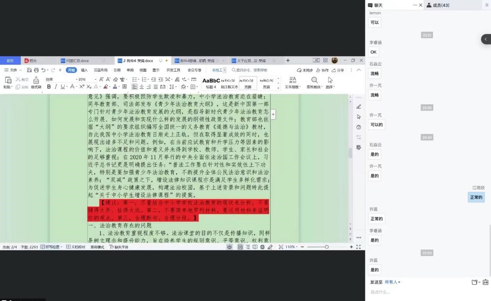This screenshot has height=301, width=491.
Task: Click the zoom slider handle in status bar
Action: [327, 247]
